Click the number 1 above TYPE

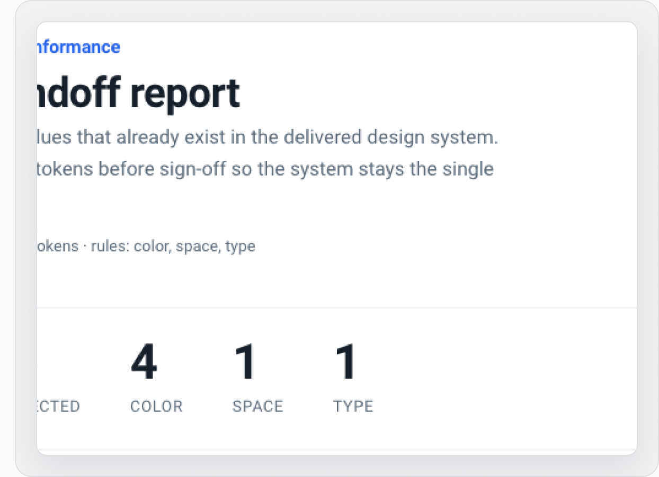(346, 363)
